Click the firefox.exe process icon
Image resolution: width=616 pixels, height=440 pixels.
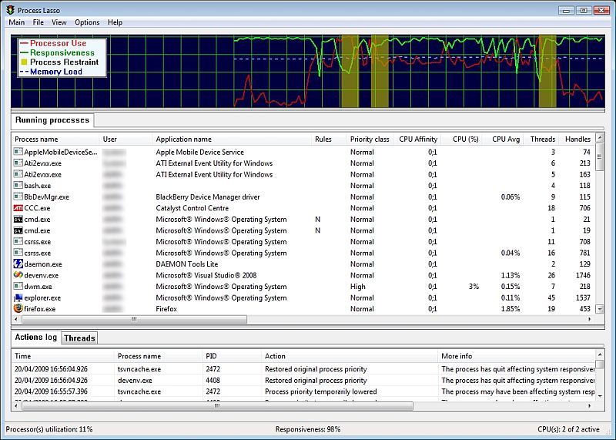pyautogui.click(x=18, y=309)
